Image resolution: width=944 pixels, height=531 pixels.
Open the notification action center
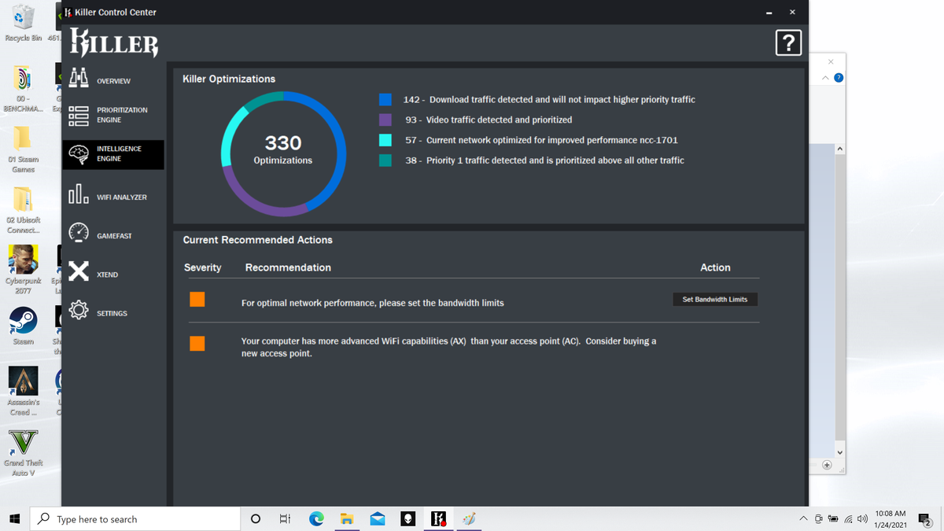click(925, 519)
